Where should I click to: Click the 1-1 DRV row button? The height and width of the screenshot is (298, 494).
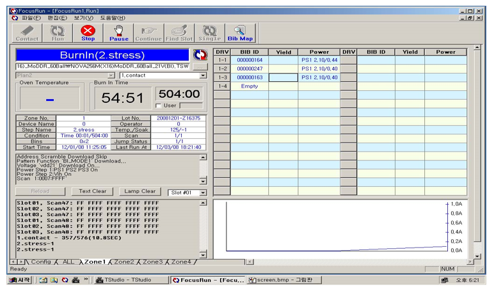pos(222,60)
